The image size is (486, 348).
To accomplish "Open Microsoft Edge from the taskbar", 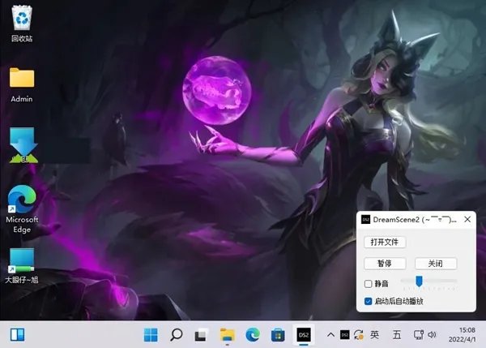I will tap(253, 333).
